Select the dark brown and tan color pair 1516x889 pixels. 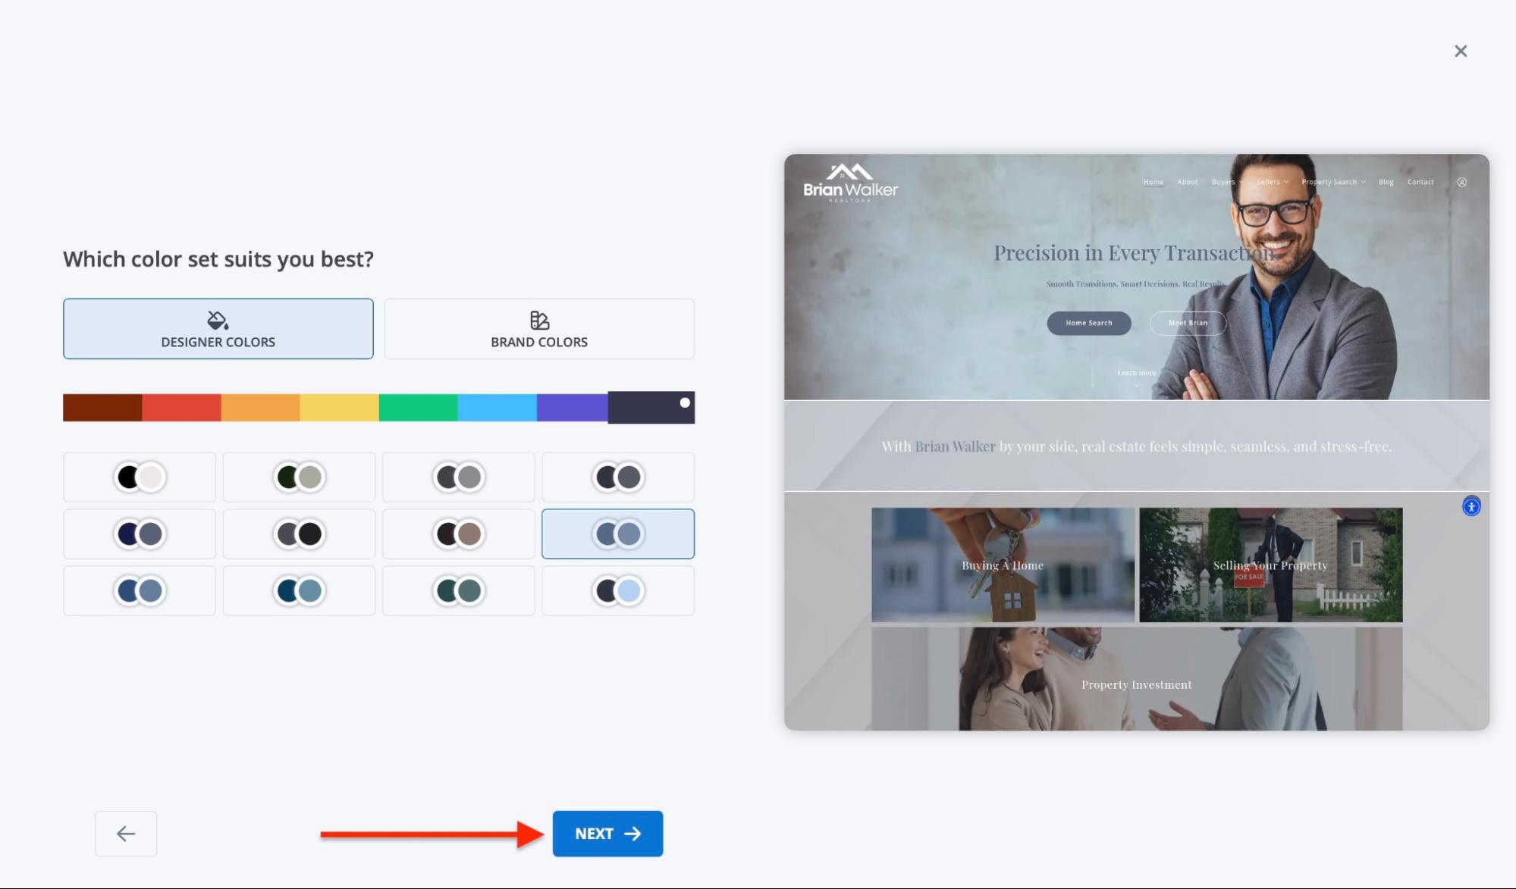(x=458, y=534)
